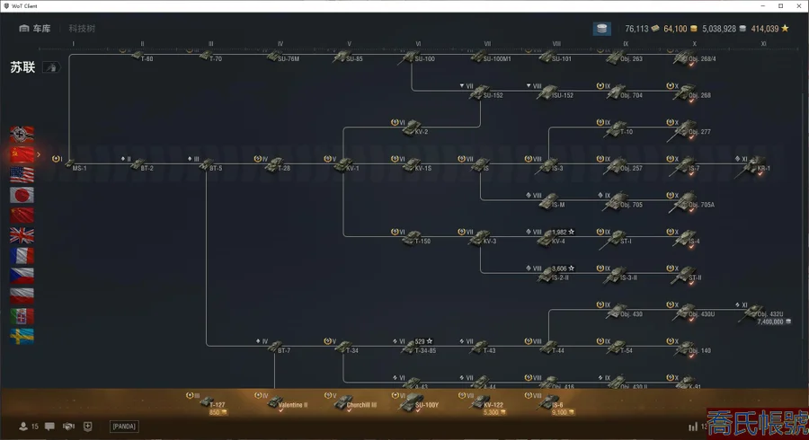This screenshot has height=440, width=809.
Task: Switch to the British tech tree flag
Action: (22, 235)
